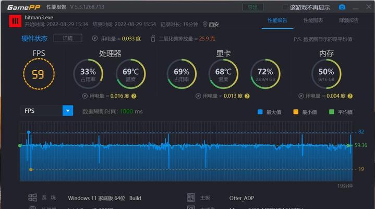Click the 19分钟 chart duration label
Screen dimensions: 375x209
(345, 186)
